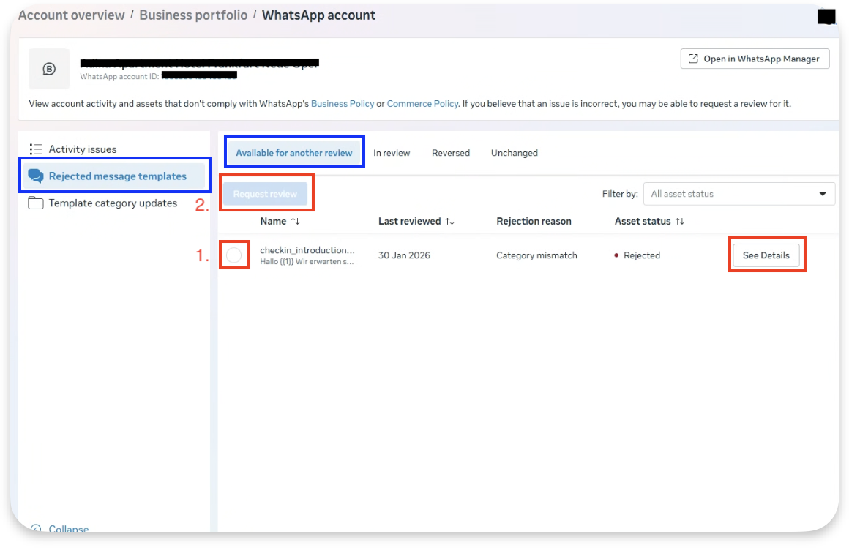Navigate to Account overview breadcrumb
This screenshot has width=849, height=548.
72,15
